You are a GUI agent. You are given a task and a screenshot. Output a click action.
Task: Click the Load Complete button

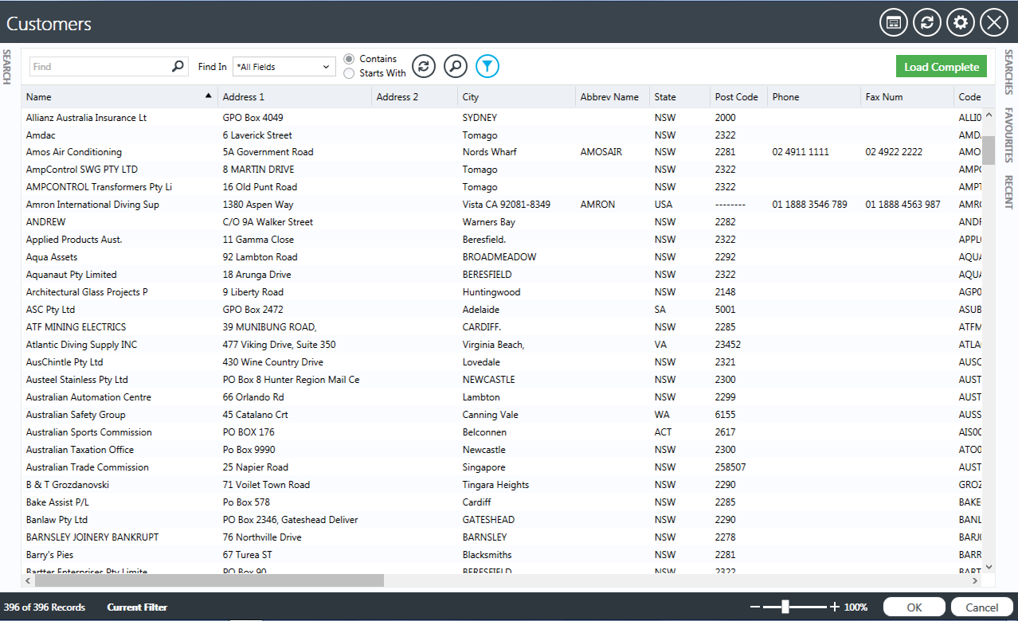click(x=942, y=67)
